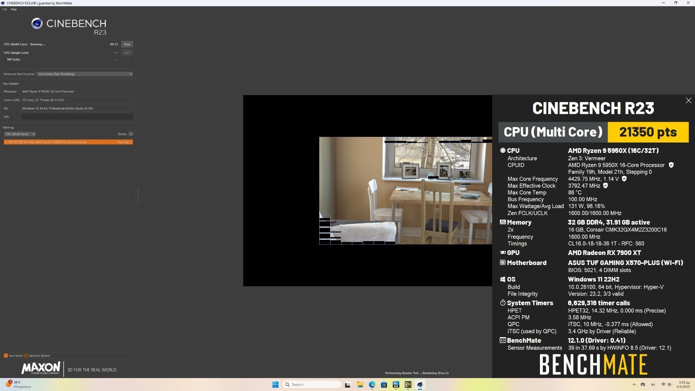Screen dimensions: 695x391
Task: Click the '131 W, 96.16%' wattage value
Action: tap(586, 206)
